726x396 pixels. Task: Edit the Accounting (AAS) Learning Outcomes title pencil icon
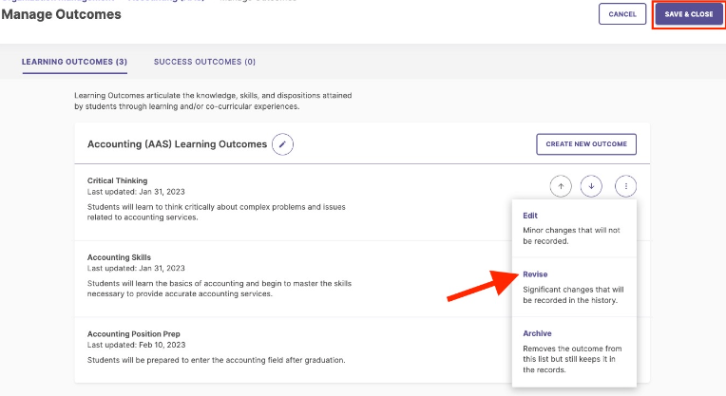point(282,144)
